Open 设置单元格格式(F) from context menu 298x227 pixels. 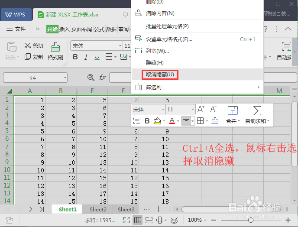point(169,39)
